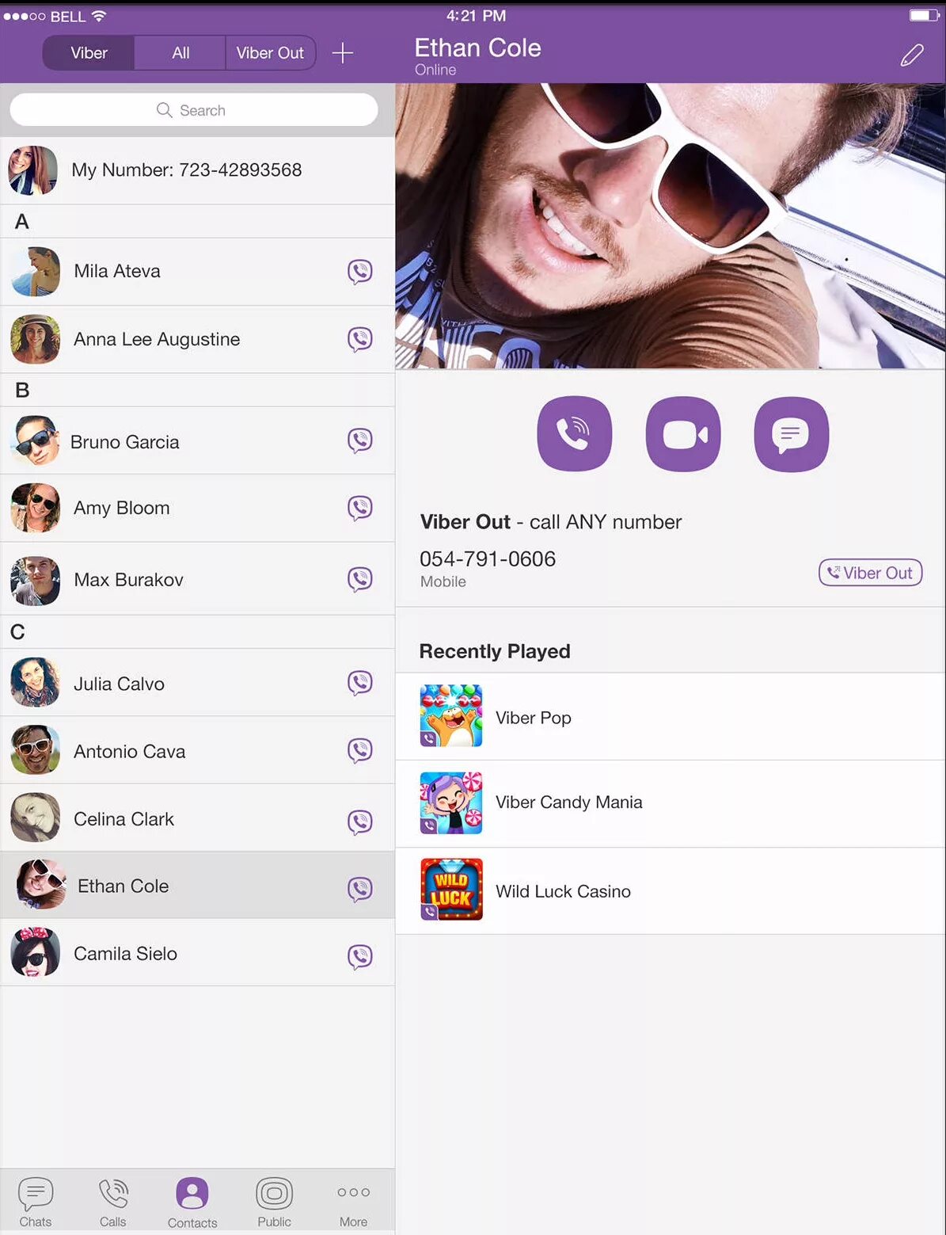
Task: Tap Viber call icon beside Celina Clark
Action: point(360,821)
